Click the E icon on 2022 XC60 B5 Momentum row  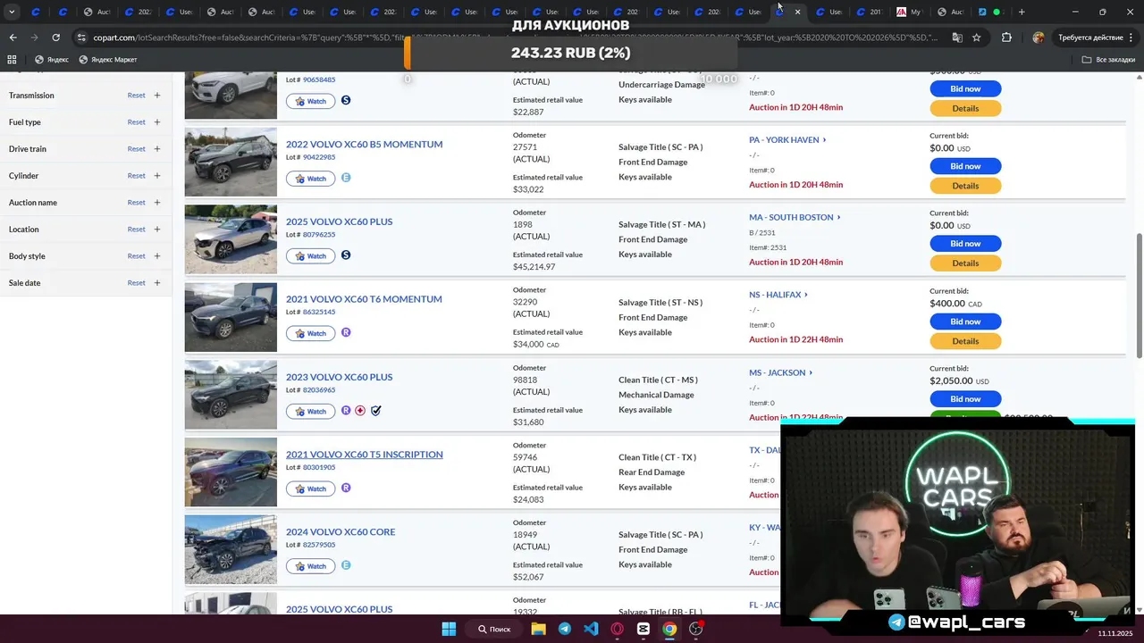(x=346, y=178)
